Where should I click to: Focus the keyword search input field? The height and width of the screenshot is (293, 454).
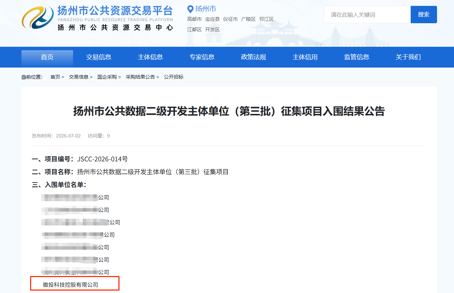click(x=367, y=15)
